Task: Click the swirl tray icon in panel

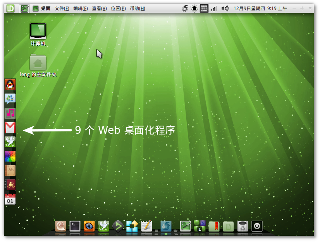Action: [185, 9]
